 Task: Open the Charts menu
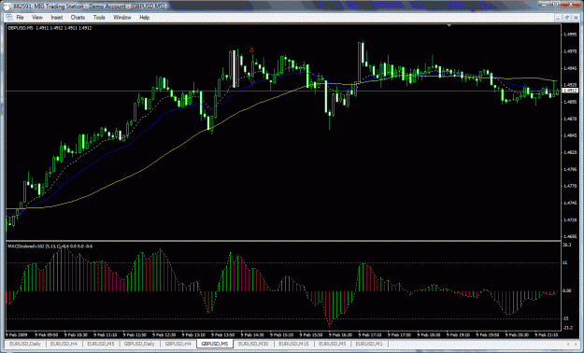click(x=78, y=18)
